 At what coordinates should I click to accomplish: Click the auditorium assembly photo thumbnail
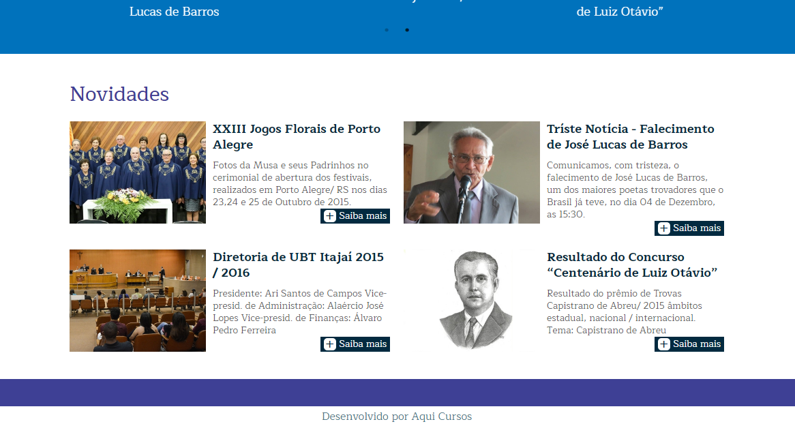click(138, 301)
